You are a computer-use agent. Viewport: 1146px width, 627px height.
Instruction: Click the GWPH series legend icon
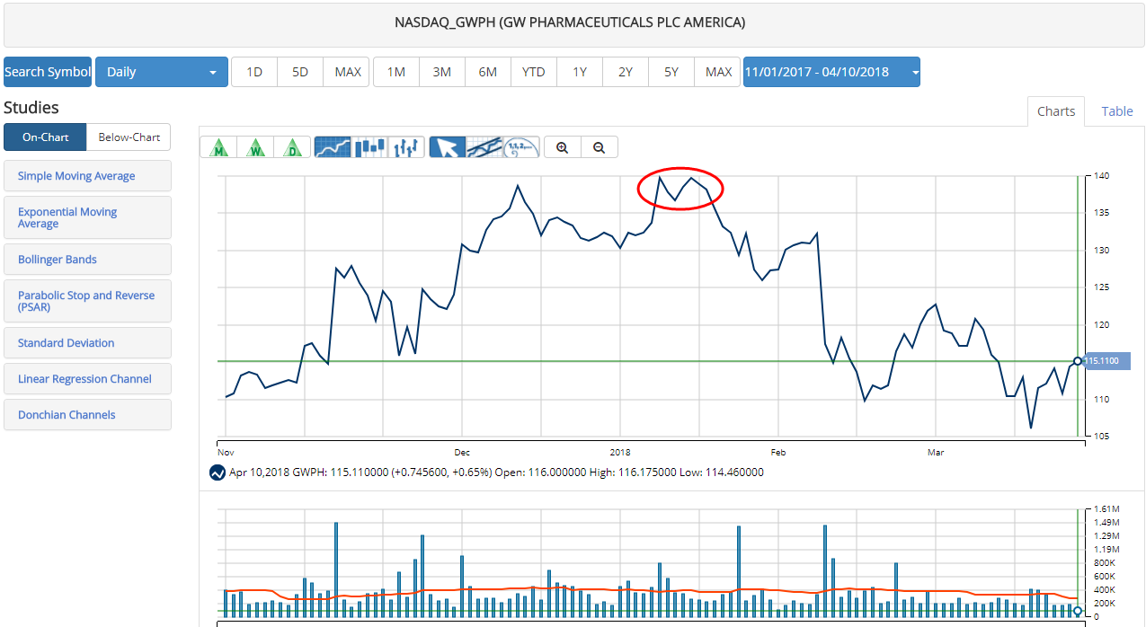(x=217, y=472)
